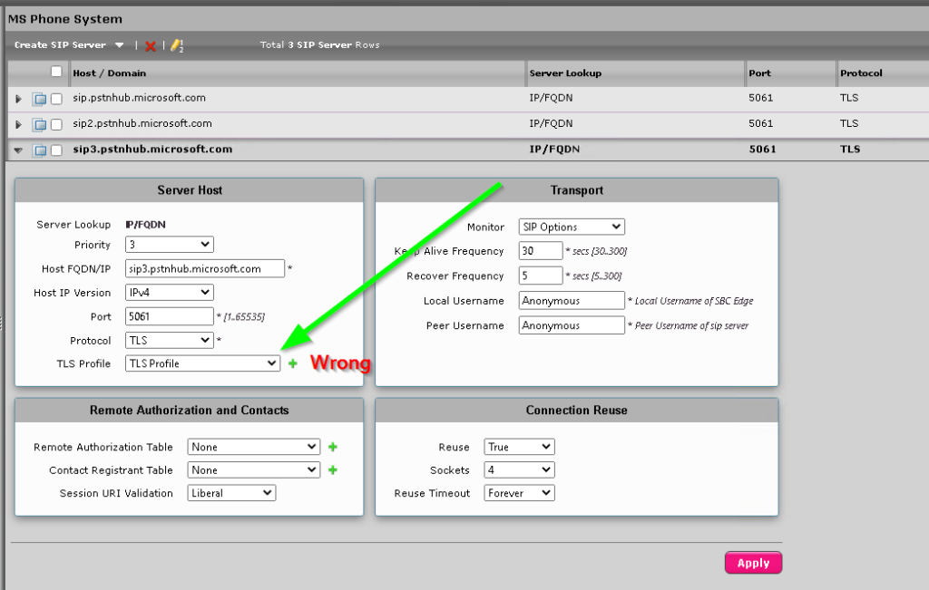Click the sip2.pstnhub.microsoft.com host name
The height and width of the screenshot is (590, 929).
(142, 123)
